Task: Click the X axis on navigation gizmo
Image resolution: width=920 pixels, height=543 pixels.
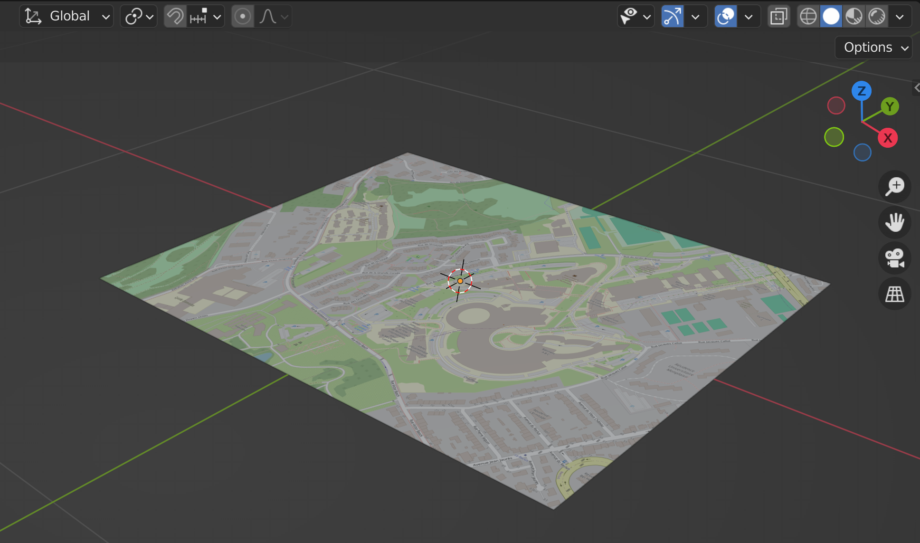Action: (x=888, y=138)
